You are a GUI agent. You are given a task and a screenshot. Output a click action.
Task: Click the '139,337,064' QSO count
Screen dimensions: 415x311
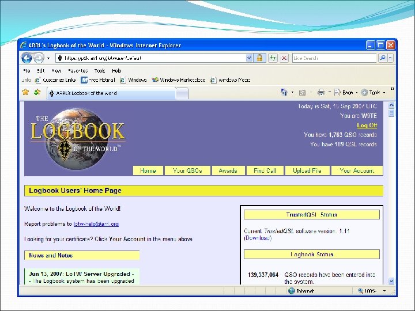(x=263, y=275)
